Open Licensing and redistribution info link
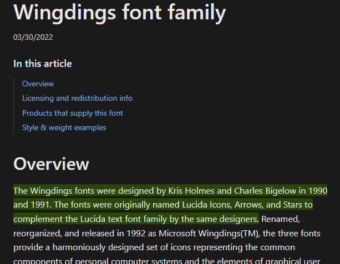Image resolution: width=340 pixels, height=264 pixels. [77, 99]
